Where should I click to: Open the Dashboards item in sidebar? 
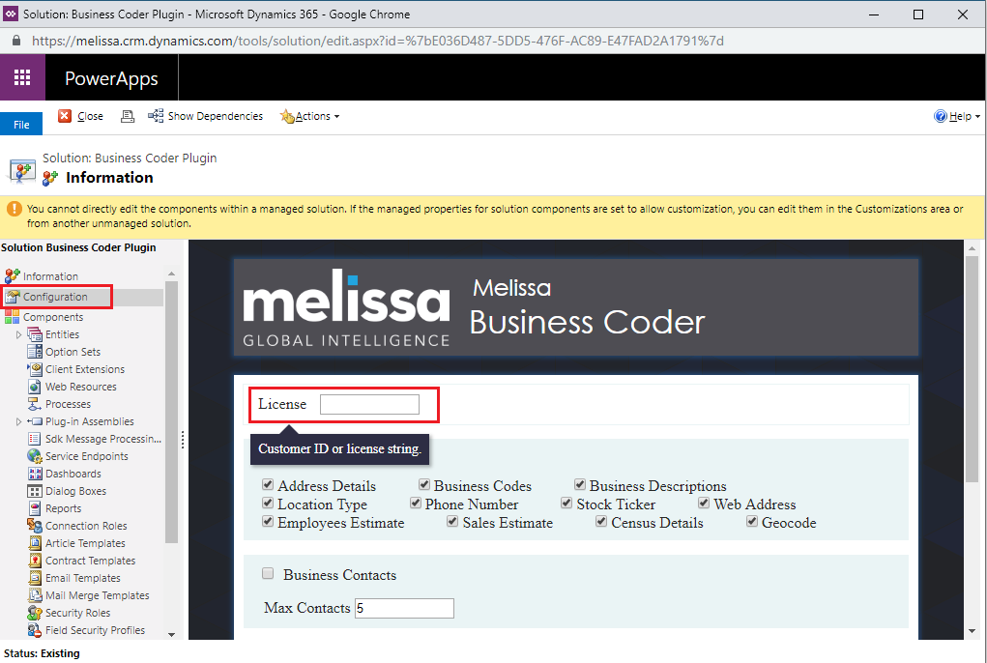(x=73, y=474)
